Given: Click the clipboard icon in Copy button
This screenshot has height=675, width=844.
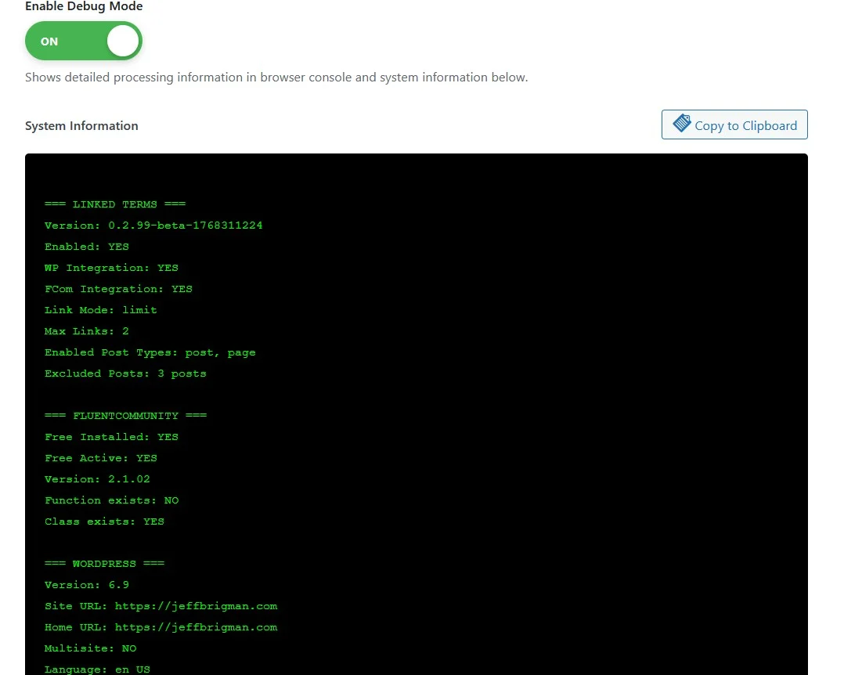Looking at the screenshot, I should [x=682, y=123].
